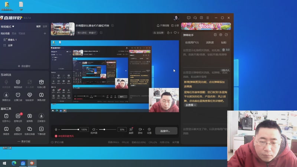Edit the 格斗游戏 category pencil icon
This screenshot has height=167, width=297.
tap(101, 33)
